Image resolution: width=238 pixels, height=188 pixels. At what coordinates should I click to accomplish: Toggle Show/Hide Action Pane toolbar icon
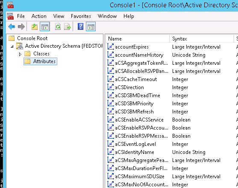pyautogui.click(x=91, y=27)
